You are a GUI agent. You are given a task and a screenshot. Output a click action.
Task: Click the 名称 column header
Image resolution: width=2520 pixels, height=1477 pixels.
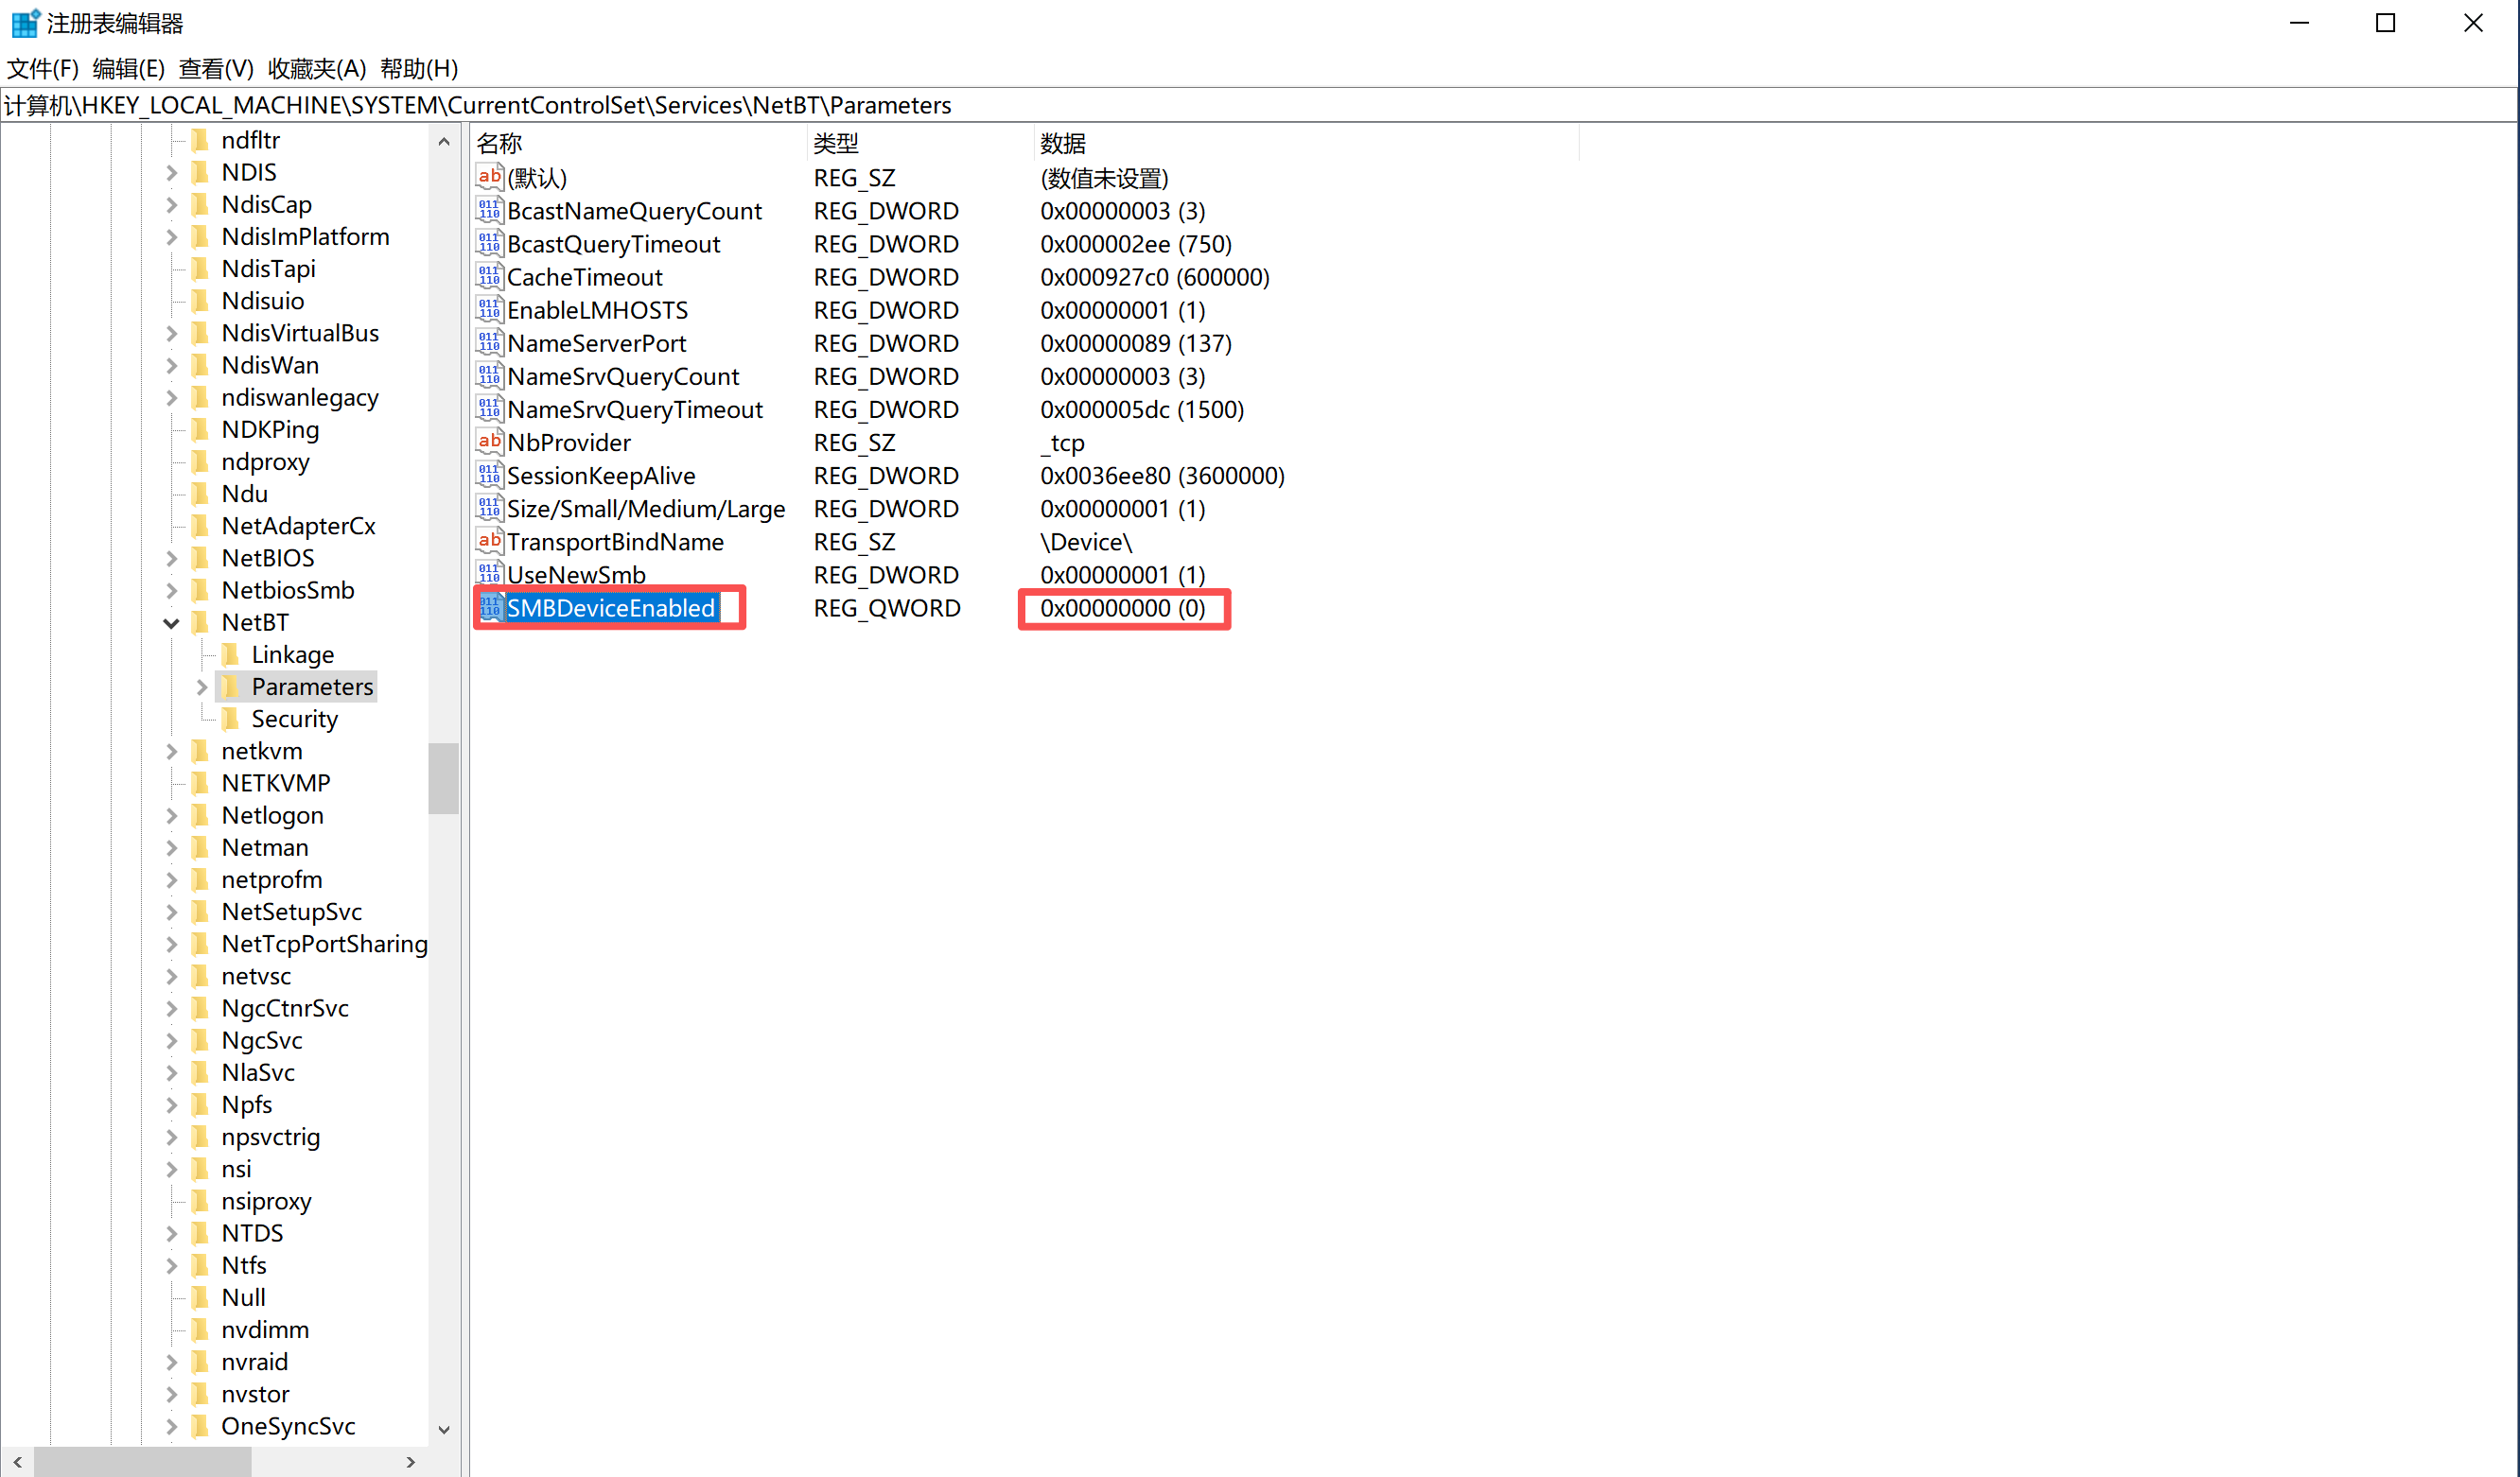coord(500,143)
